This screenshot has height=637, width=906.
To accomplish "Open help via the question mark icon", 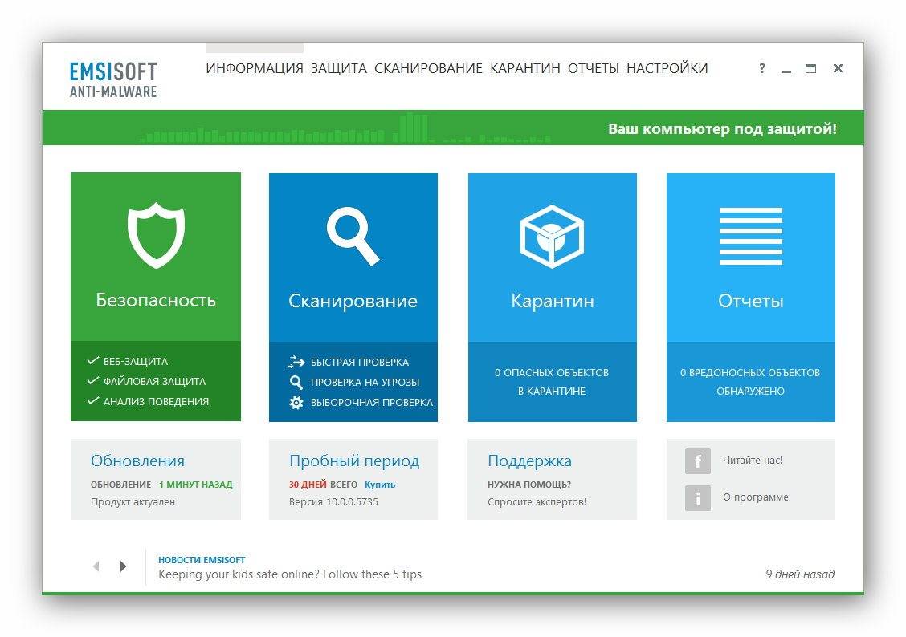I will click(x=762, y=68).
